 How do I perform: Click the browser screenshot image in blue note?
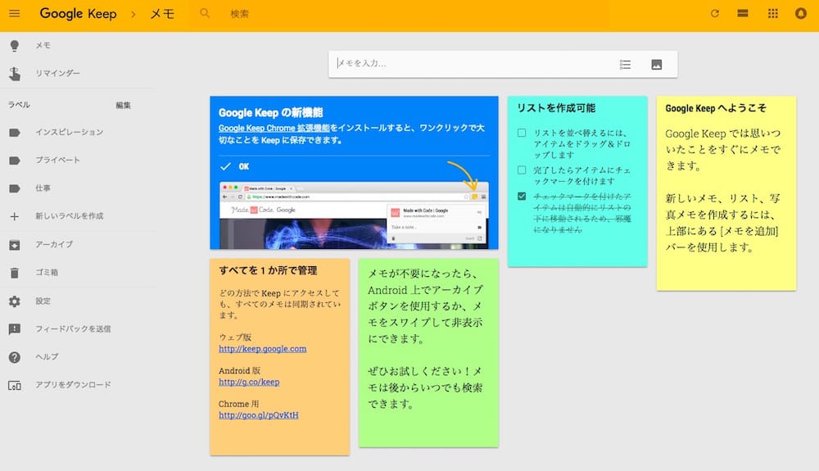pos(354,215)
